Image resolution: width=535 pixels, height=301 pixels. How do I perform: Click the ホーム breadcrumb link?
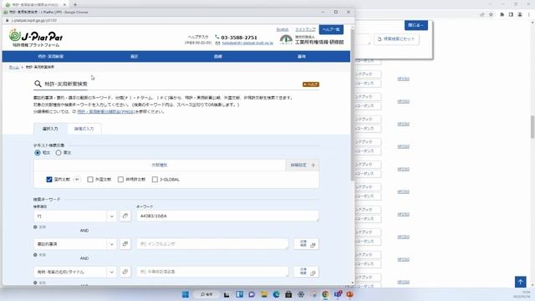14,67
